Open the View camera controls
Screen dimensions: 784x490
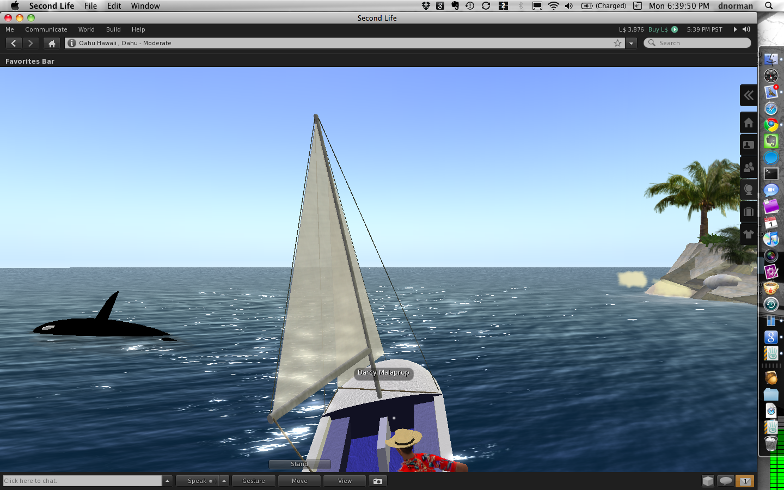click(345, 481)
